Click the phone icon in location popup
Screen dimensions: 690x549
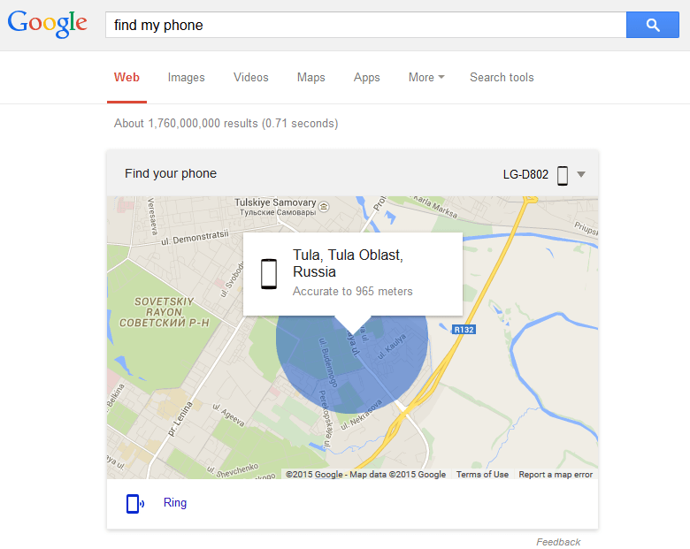[269, 274]
